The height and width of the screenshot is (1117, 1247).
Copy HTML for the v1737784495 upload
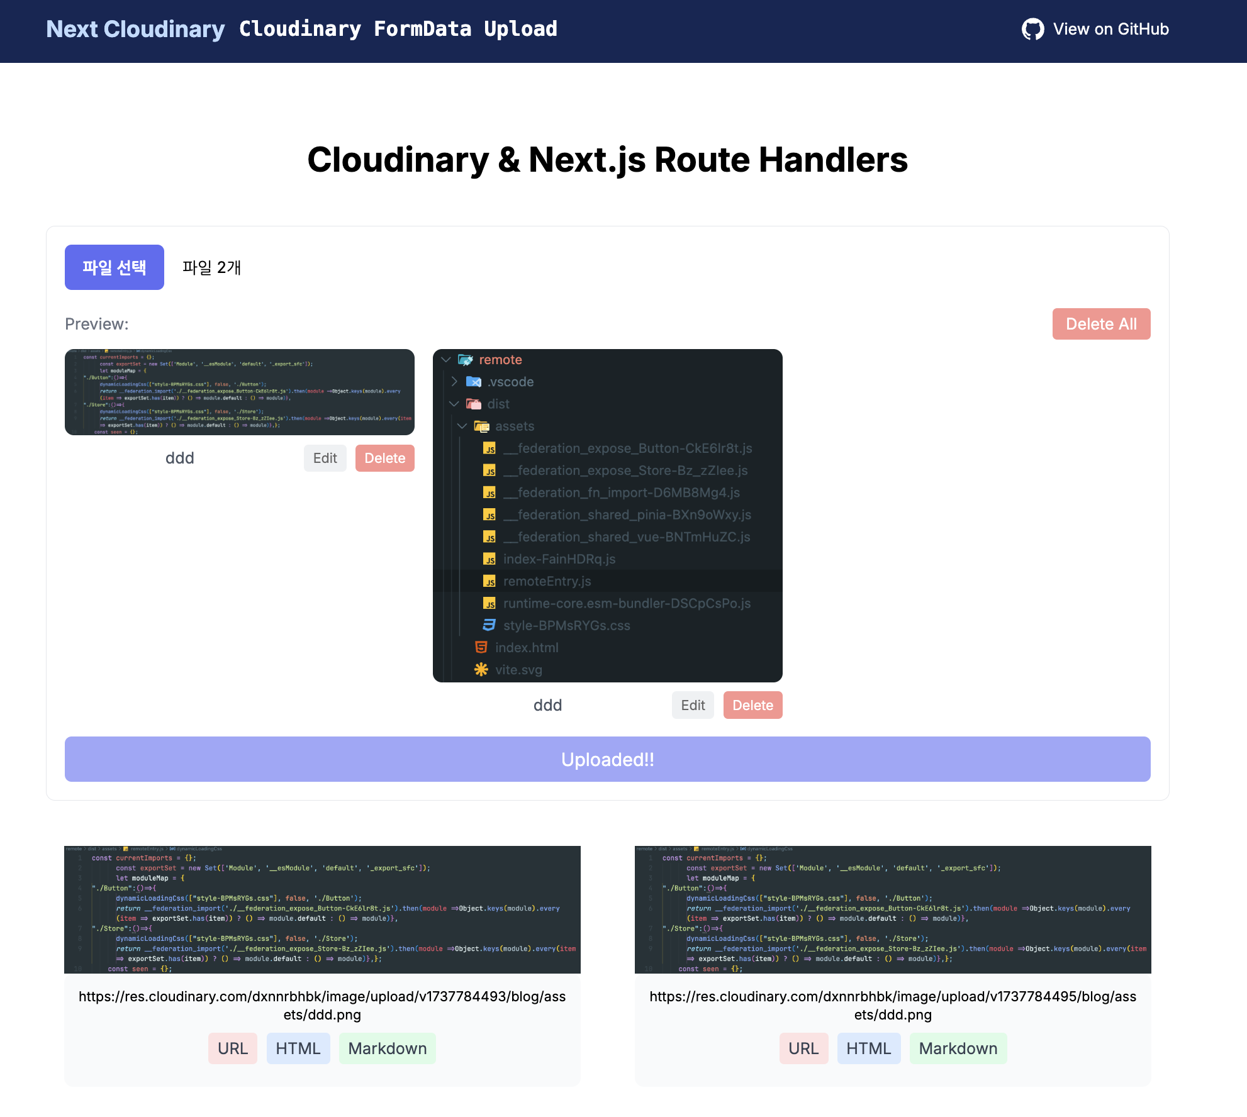(869, 1048)
